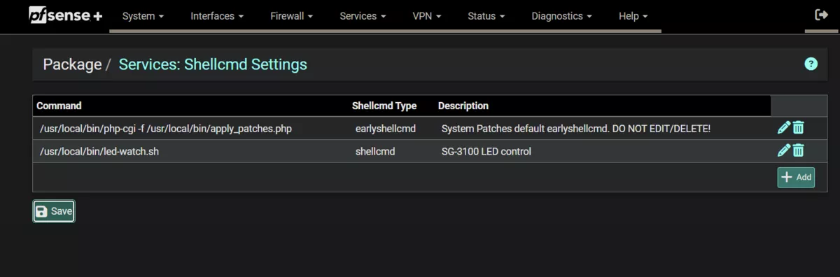The height and width of the screenshot is (277, 840).
Task: Click the Command column header
Action: pyautogui.click(x=59, y=106)
